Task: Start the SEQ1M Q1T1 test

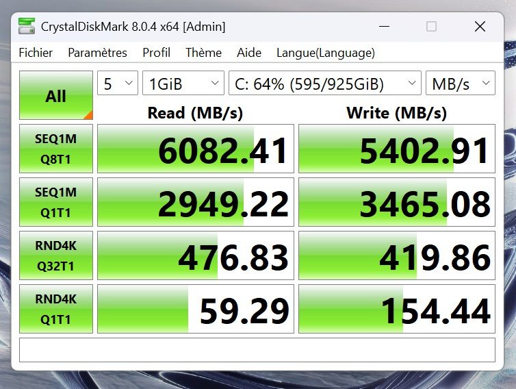Action: tap(56, 202)
